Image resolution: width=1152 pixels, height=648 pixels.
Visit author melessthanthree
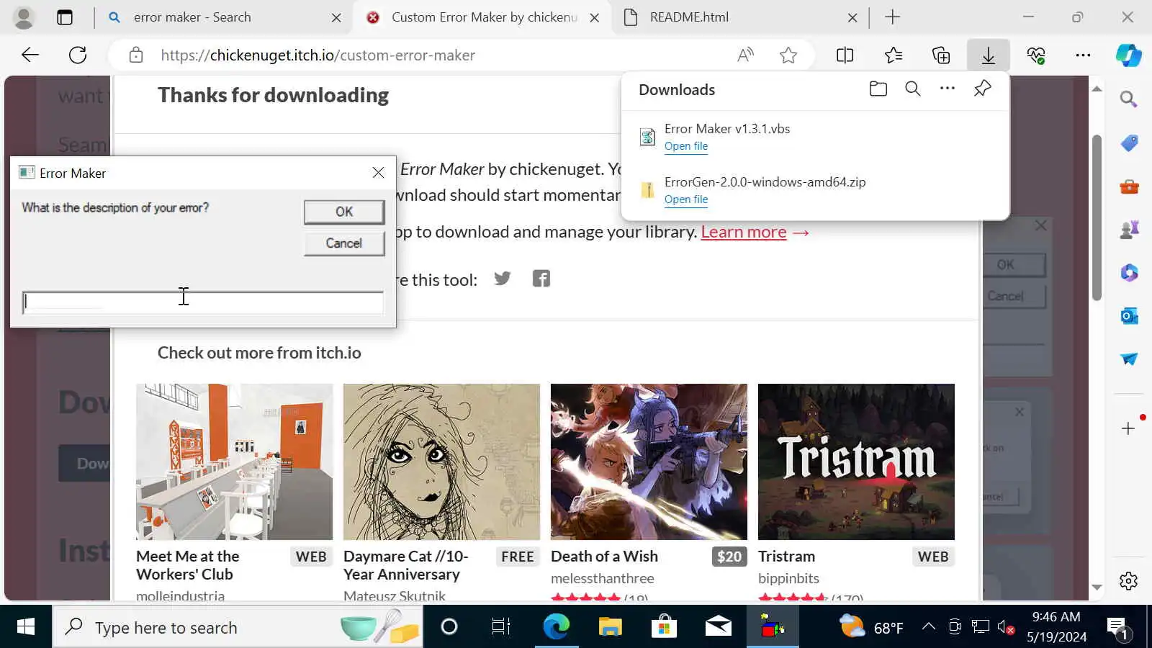(x=603, y=579)
